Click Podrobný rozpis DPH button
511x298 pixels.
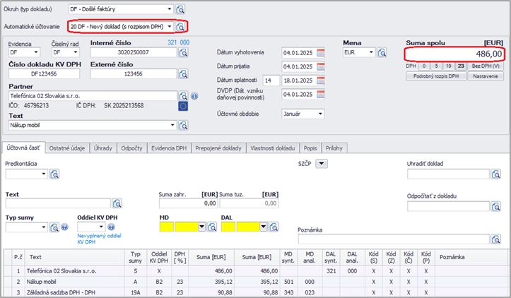click(436, 76)
